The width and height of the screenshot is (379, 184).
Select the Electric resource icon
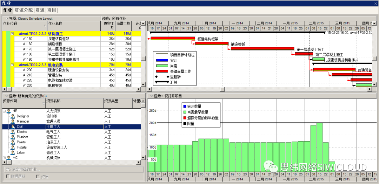pyautogui.click(x=13, y=132)
